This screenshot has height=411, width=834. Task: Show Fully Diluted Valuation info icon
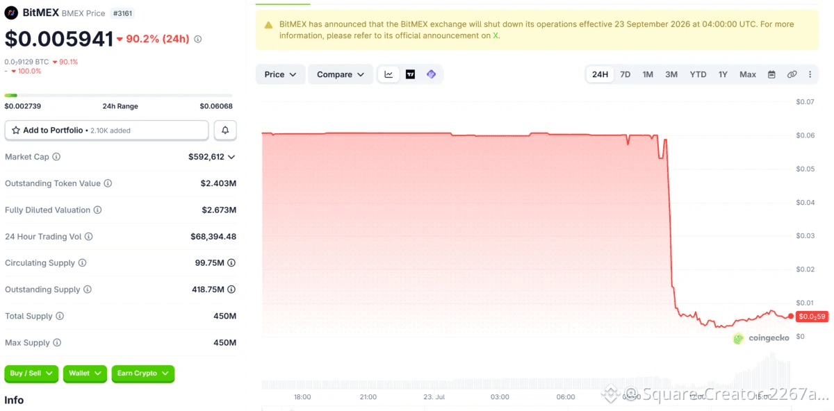pyautogui.click(x=97, y=210)
